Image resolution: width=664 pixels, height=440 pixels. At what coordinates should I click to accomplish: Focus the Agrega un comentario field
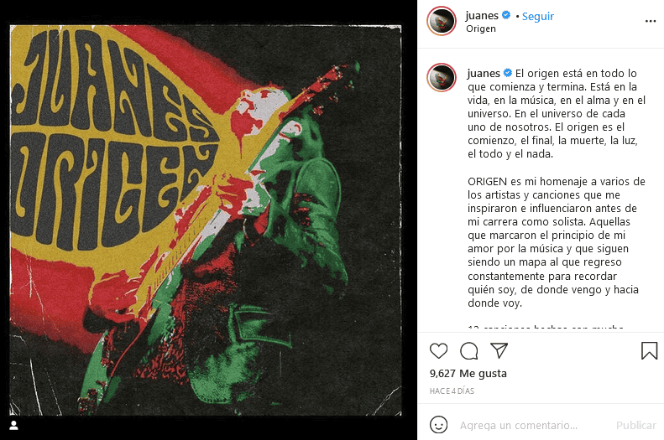(532, 425)
